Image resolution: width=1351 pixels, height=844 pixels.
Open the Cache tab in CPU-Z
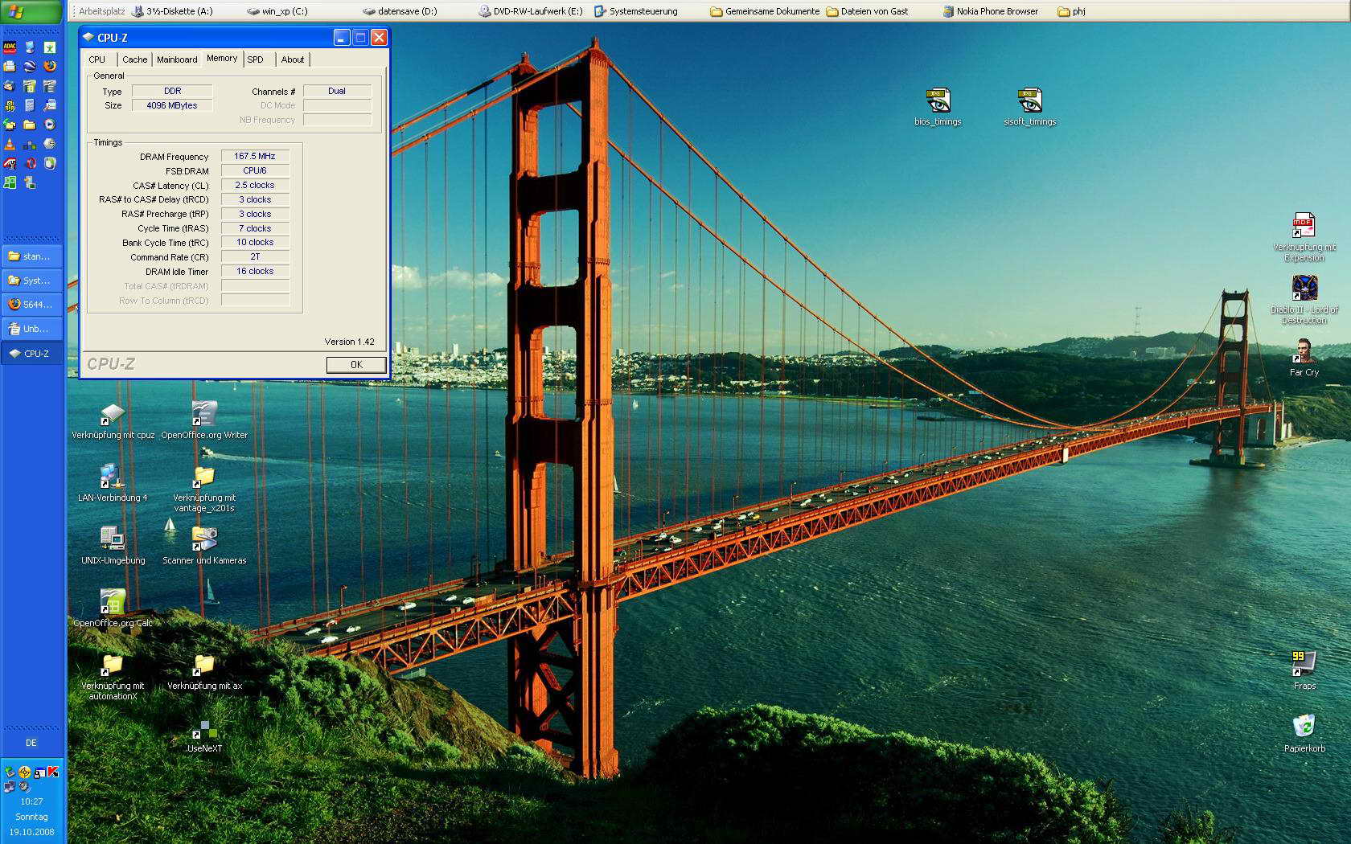[134, 59]
